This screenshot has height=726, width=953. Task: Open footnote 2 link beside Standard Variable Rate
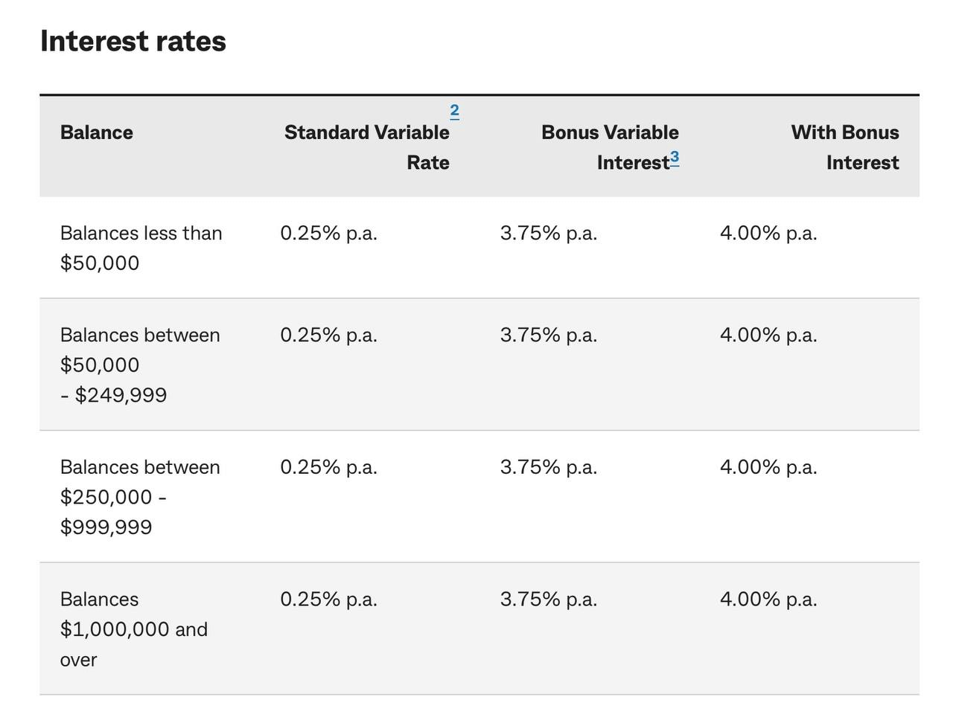454,112
